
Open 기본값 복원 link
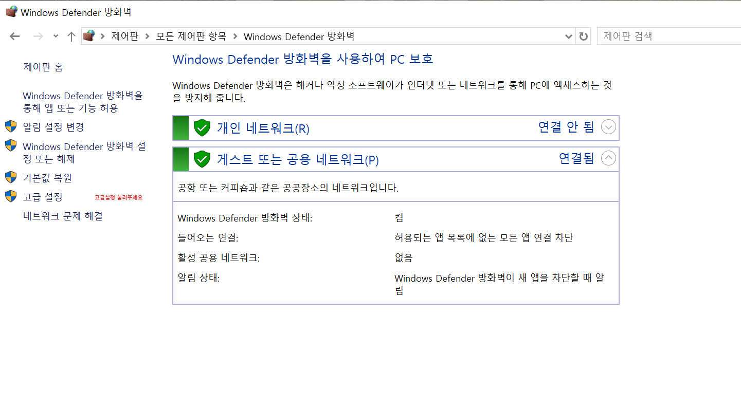[47, 178]
